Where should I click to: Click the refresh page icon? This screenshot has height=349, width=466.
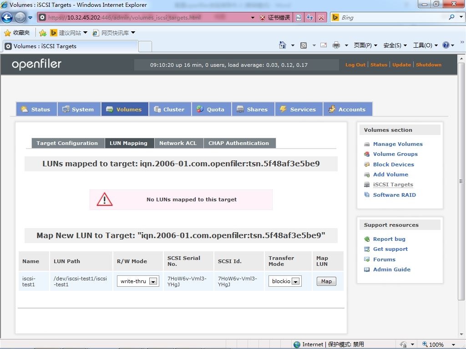[310, 18]
